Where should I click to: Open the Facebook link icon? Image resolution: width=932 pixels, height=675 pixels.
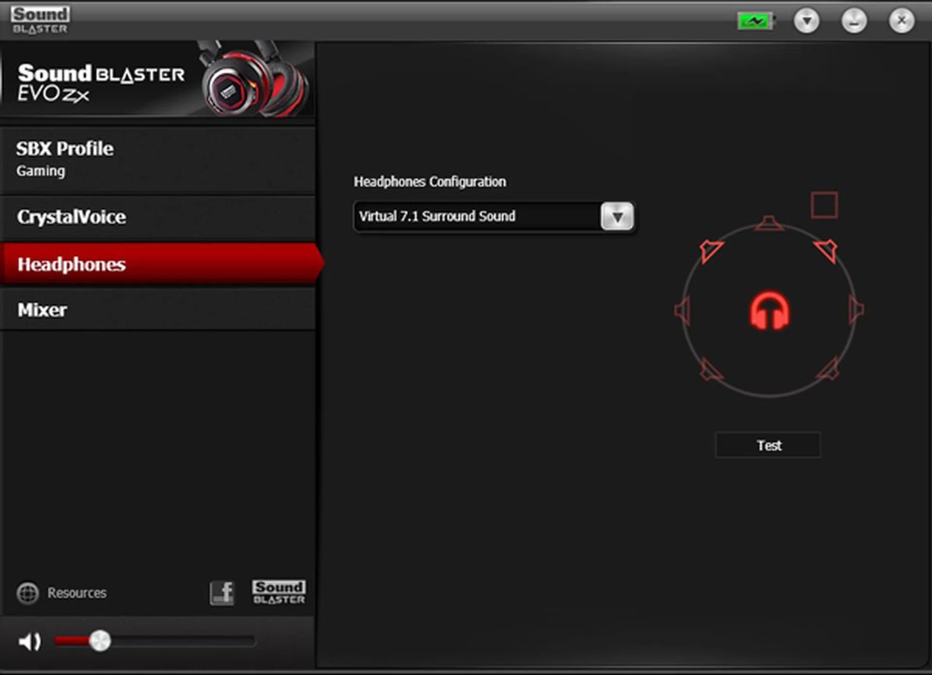pyautogui.click(x=222, y=593)
